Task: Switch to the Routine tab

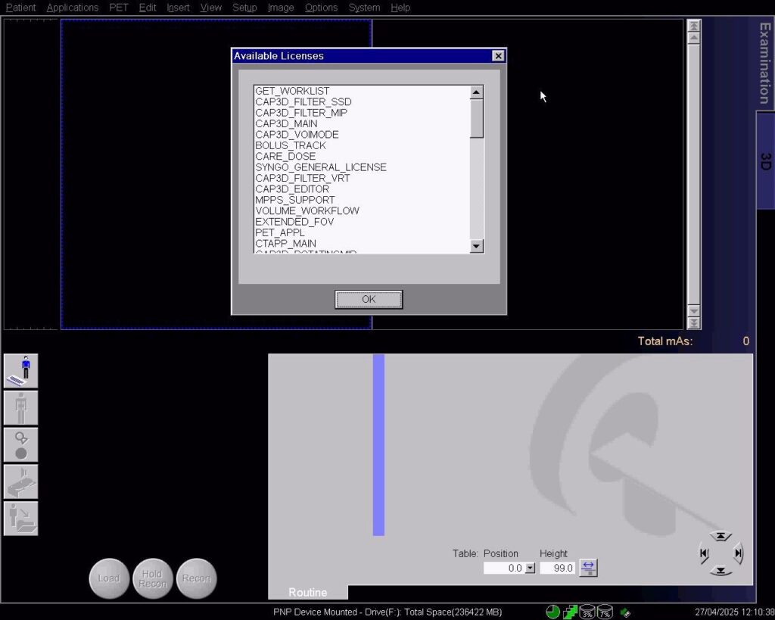Action: click(x=307, y=592)
